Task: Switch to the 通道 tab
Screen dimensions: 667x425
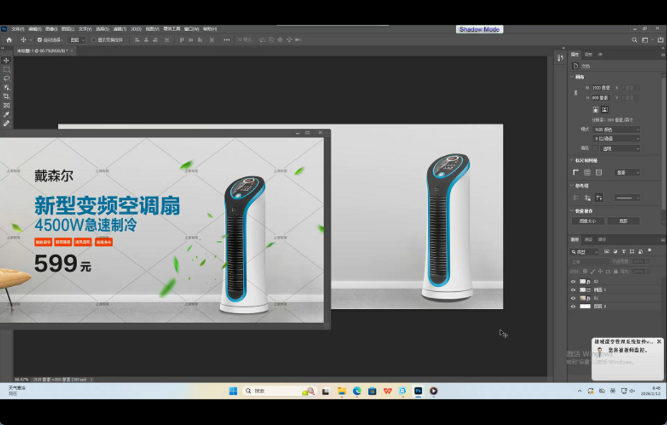Action: pyautogui.click(x=588, y=240)
